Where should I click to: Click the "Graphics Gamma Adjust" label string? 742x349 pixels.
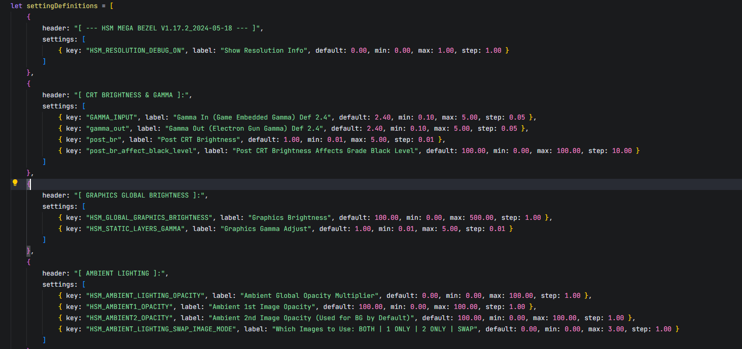tap(266, 228)
